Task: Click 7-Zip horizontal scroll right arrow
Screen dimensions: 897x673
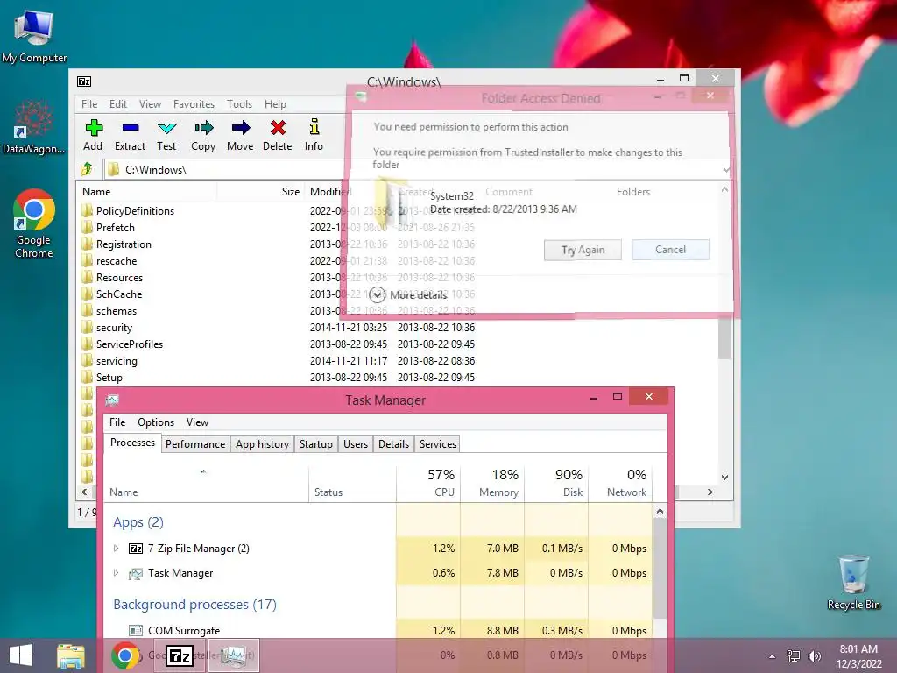Action: pos(710,492)
